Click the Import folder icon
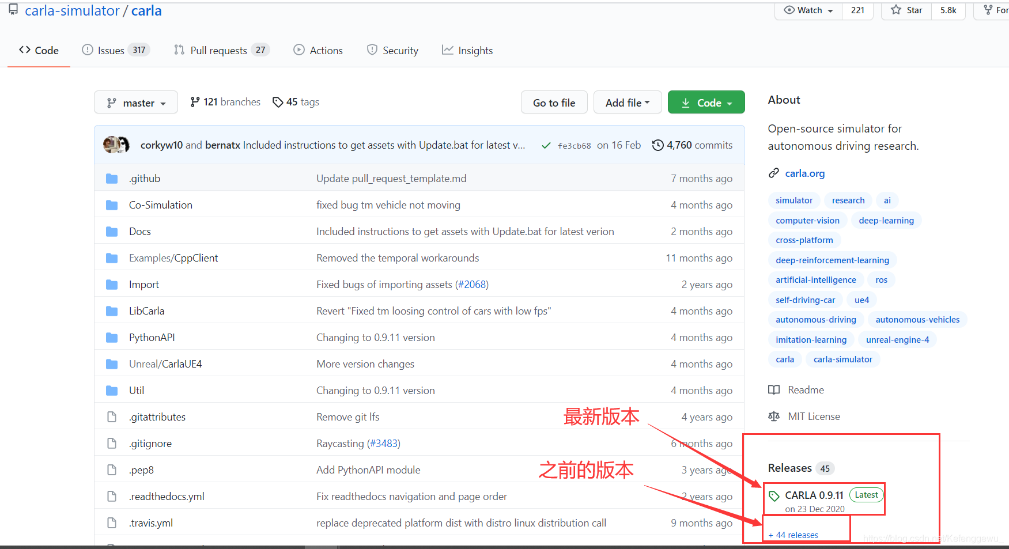 (x=112, y=285)
